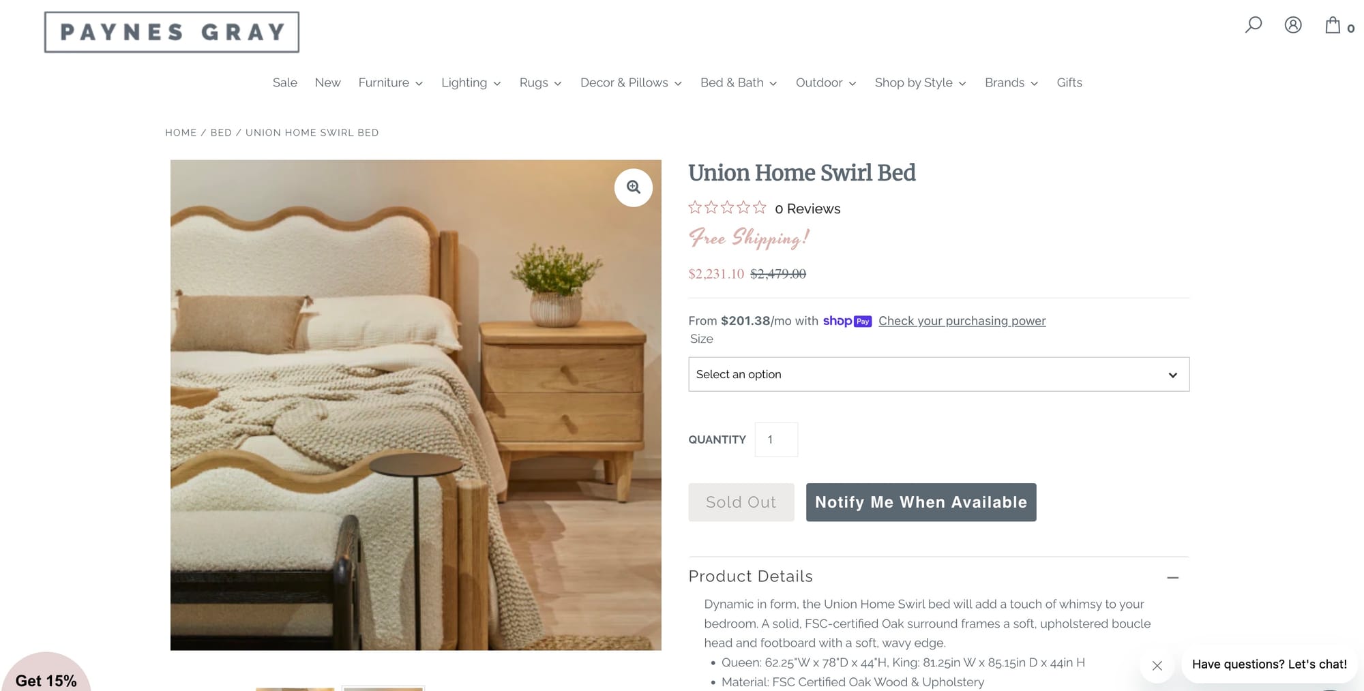Open the Sale menu item
This screenshot has height=691, width=1364.
point(285,82)
